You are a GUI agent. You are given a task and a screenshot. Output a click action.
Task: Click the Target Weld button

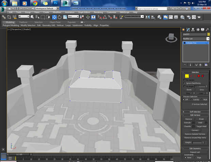tap(202, 126)
